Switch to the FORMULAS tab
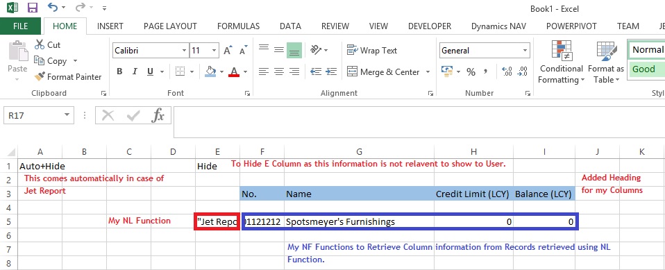Screen dimensions: 665x270 [x=238, y=26]
